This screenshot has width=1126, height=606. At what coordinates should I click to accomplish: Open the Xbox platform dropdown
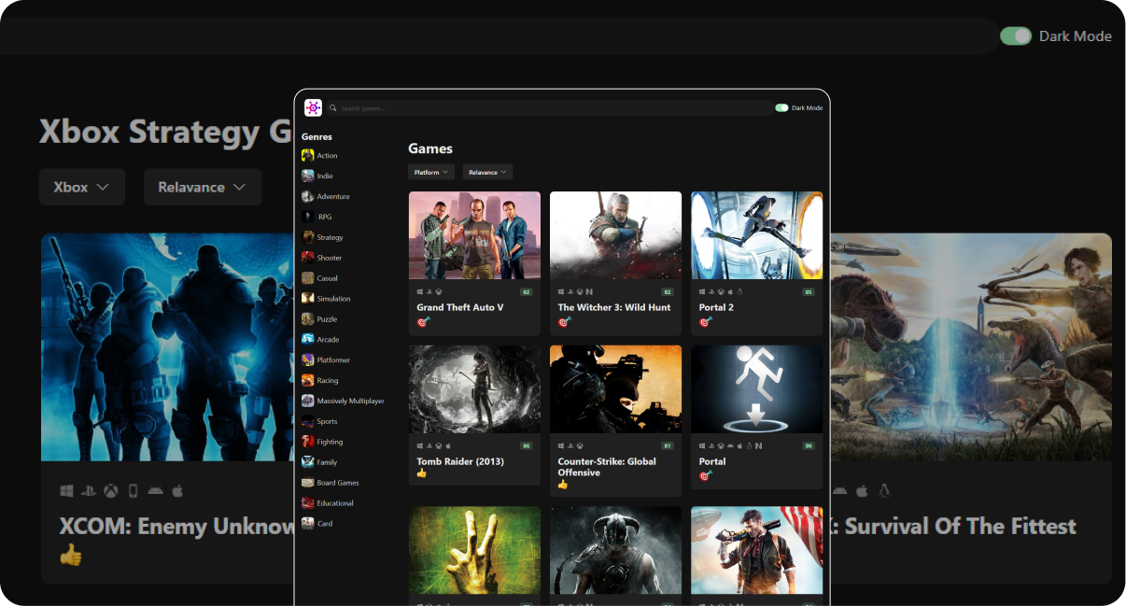click(x=81, y=187)
